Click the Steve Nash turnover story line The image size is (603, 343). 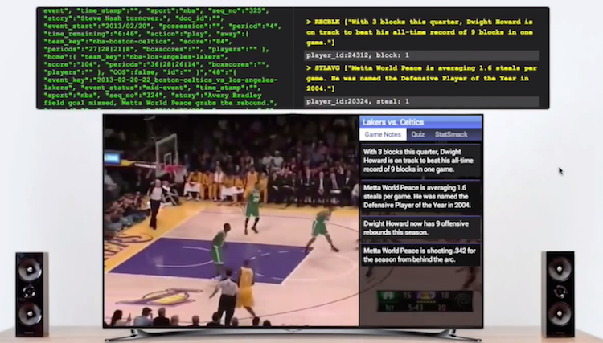[x=133, y=18]
